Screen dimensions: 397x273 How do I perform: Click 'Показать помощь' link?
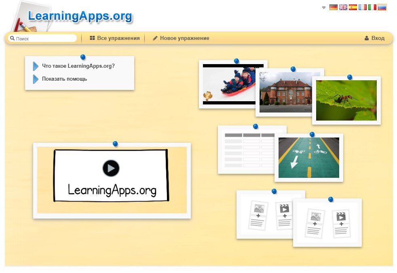64,79
